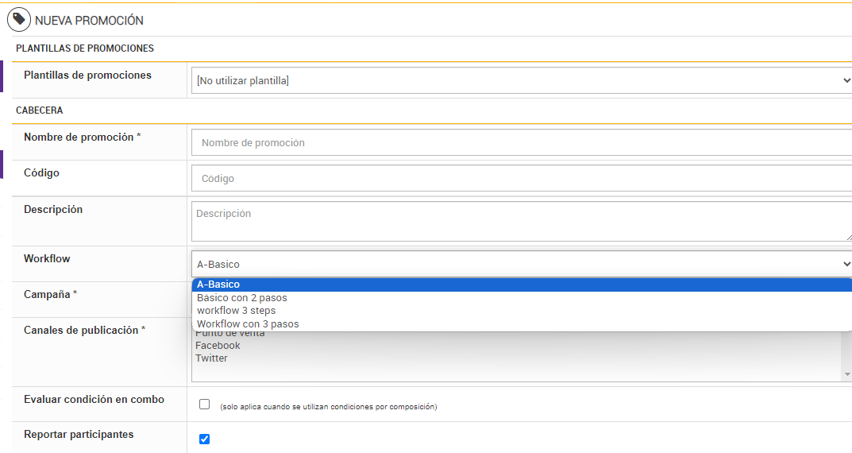
Task: Click the Nueva Promoción page title
Action: [x=89, y=21]
